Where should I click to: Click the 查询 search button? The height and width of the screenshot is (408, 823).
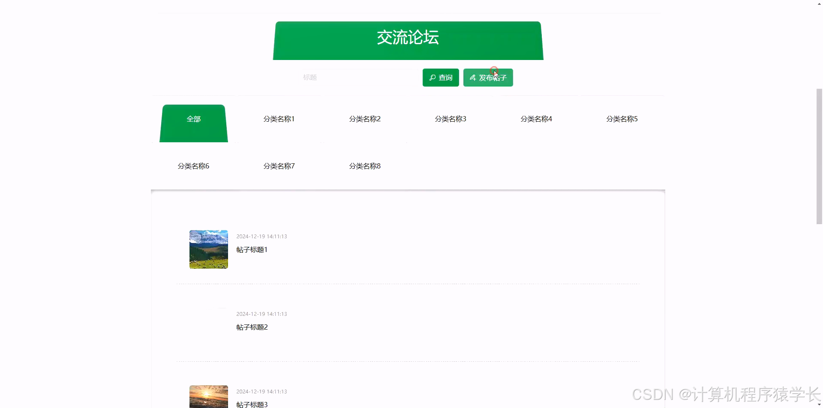(441, 78)
